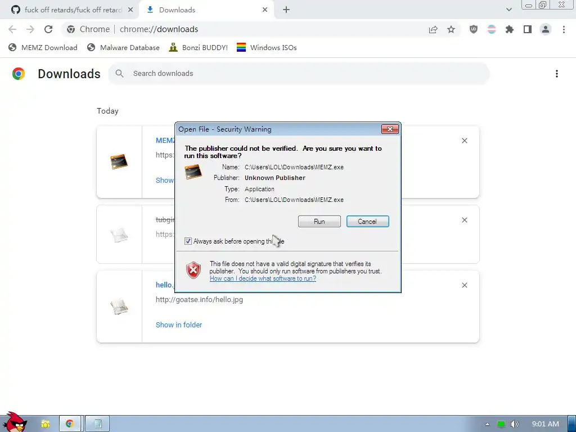Click the Chrome taskbar button

pos(70,424)
